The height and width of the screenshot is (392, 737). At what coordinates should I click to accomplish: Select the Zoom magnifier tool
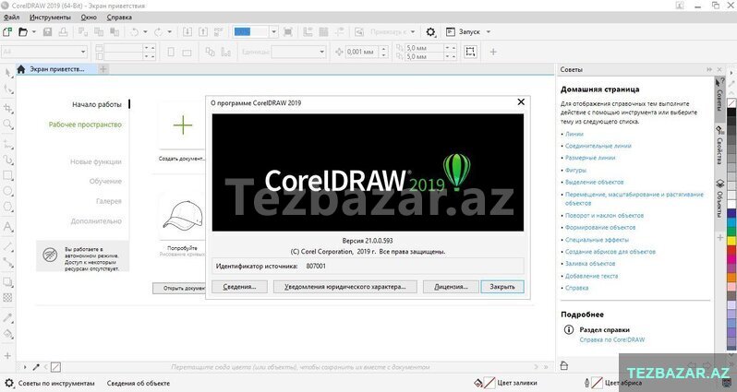point(8,124)
